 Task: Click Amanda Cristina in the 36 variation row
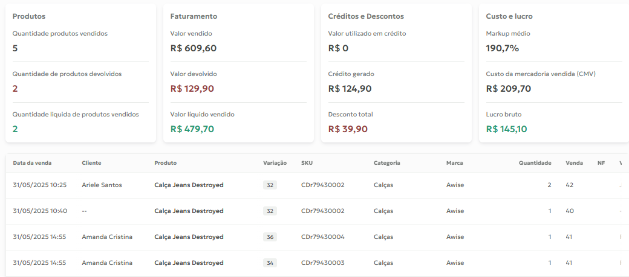coord(107,237)
